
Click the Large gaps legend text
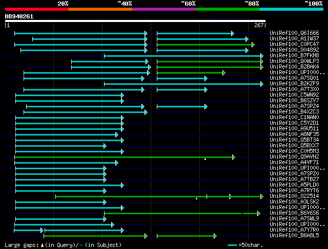[63, 245]
